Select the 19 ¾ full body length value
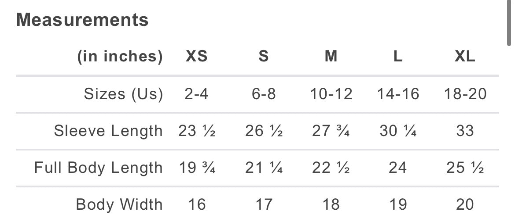This screenshot has width=515, height=222. click(x=196, y=168)
